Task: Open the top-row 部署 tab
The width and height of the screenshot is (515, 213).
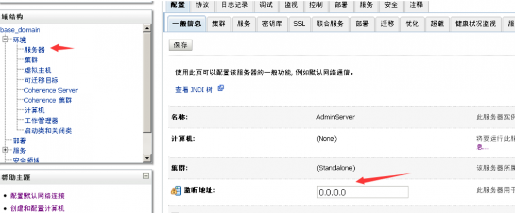Action: (x=341, y=5)
